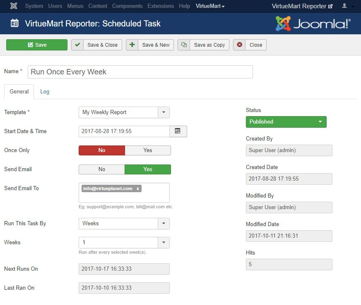361x305 pixels.
Task: Click the Created Date field
Action: coord(289,179)
